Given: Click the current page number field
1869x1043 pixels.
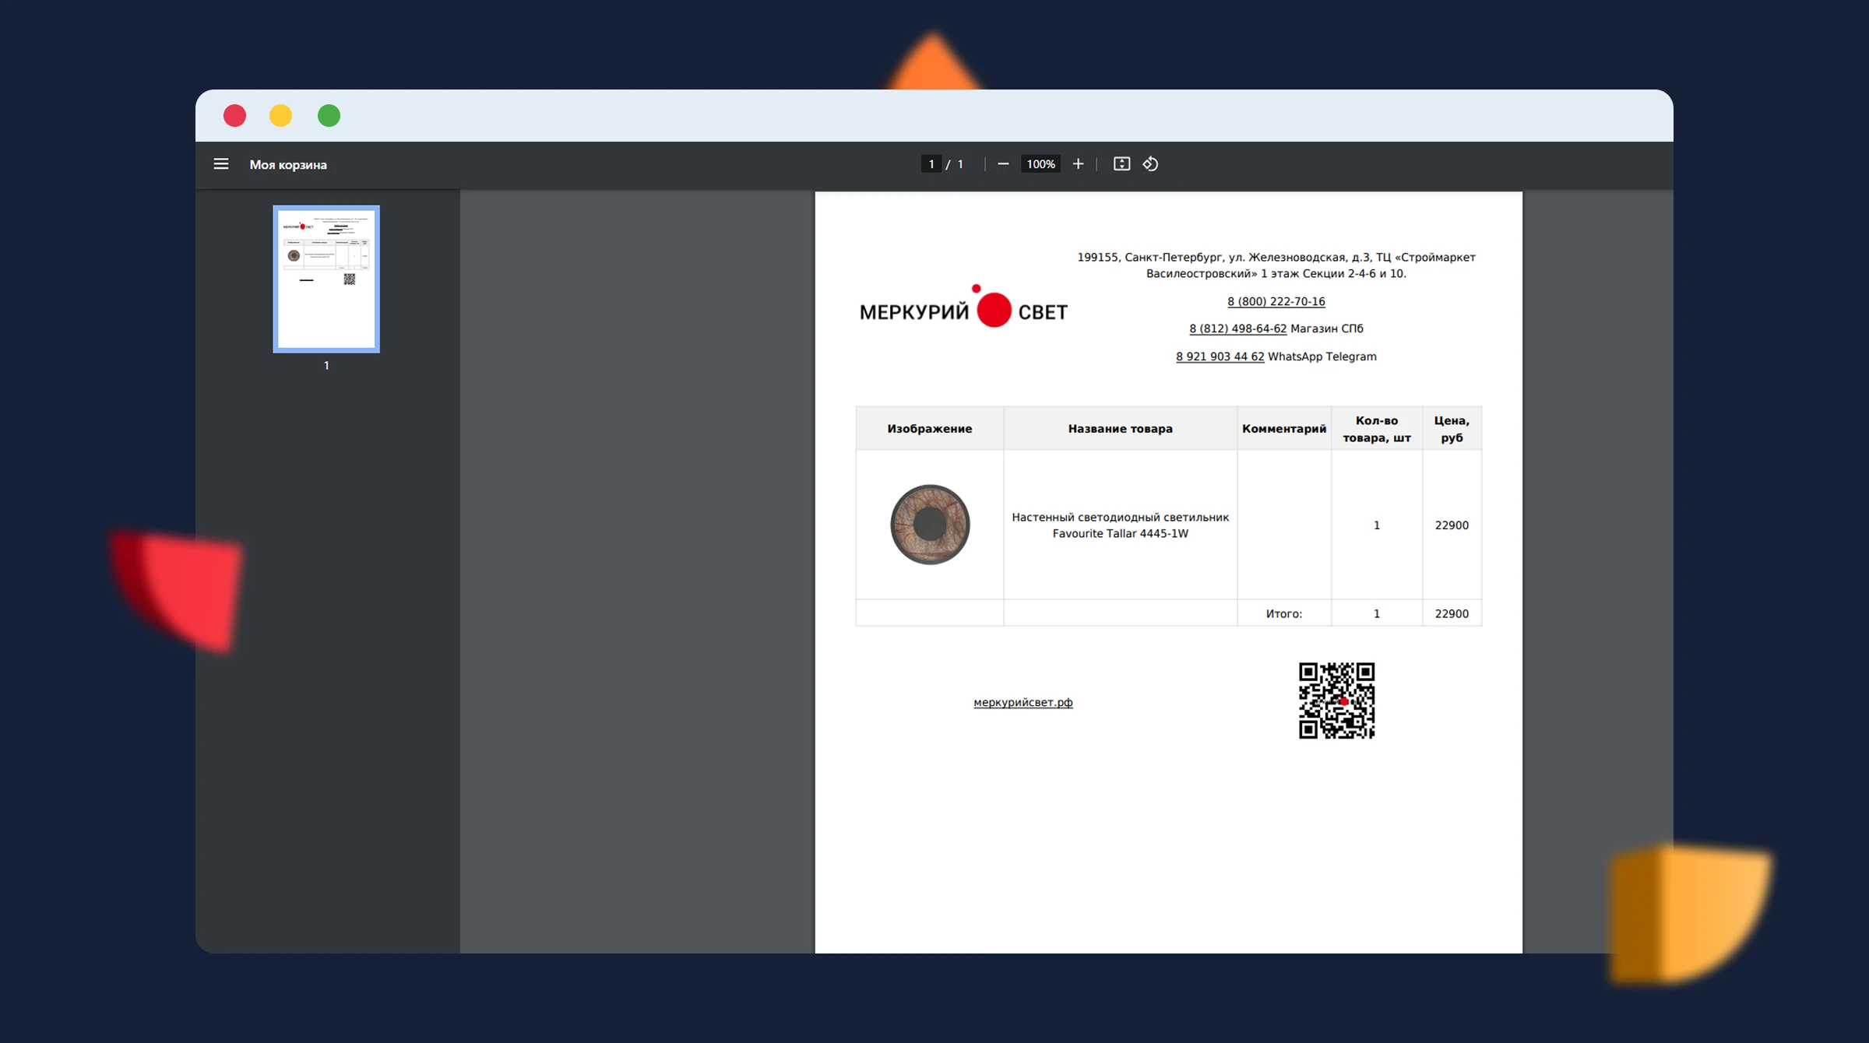Looking at the screenshot, I should pyautogui.click(x=931, y=164).
